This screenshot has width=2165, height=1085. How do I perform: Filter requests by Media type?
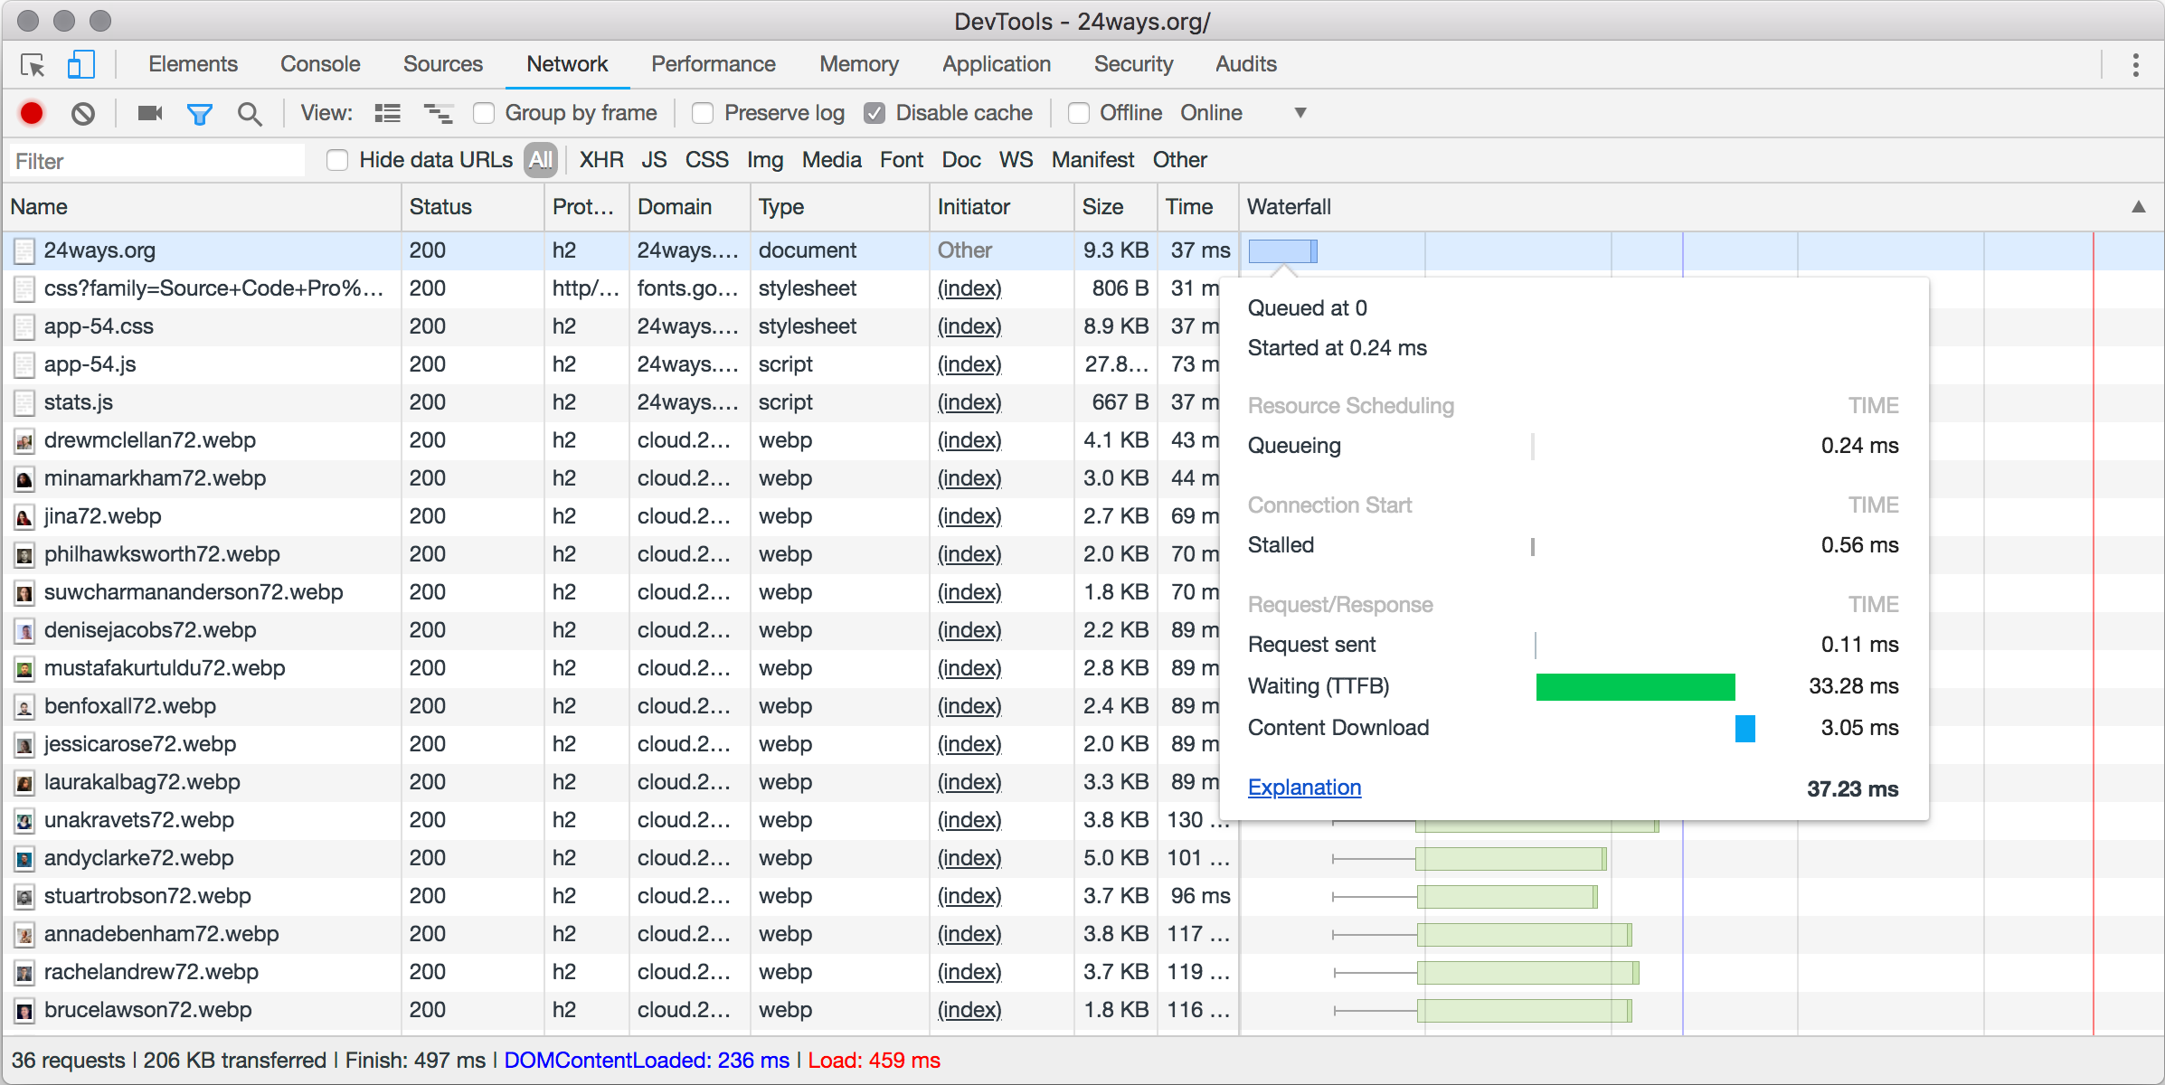click(x=831, y=160)
